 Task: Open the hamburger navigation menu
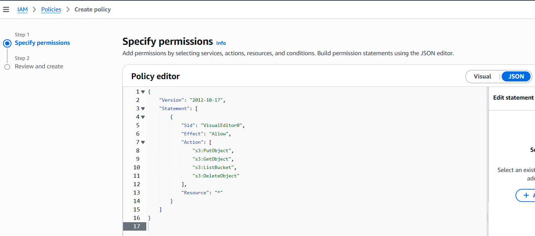pyautogui.click(x=6, y=9)
